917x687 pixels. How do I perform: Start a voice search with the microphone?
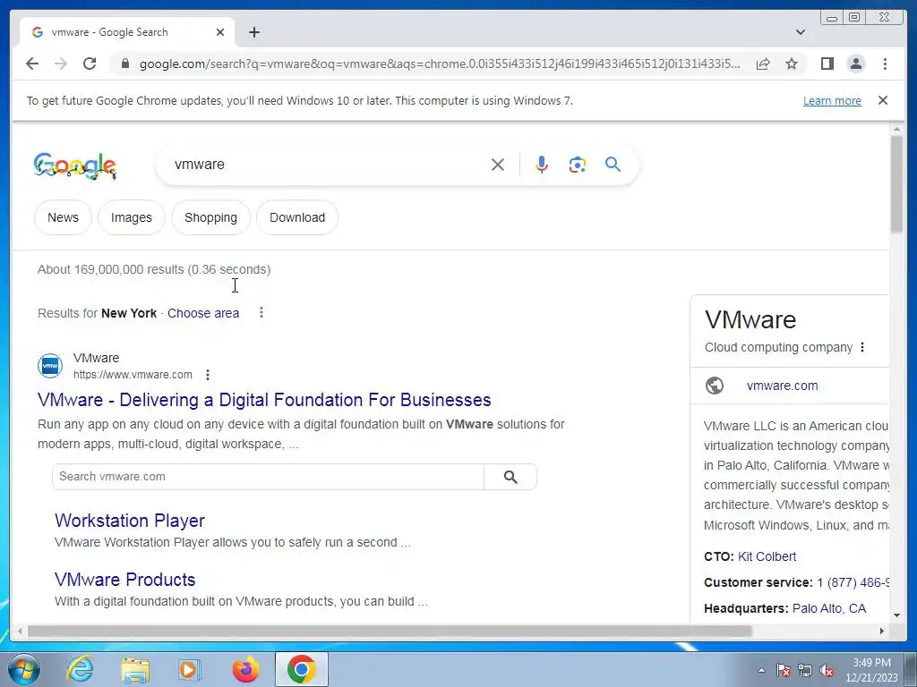[x=542, y=165]
